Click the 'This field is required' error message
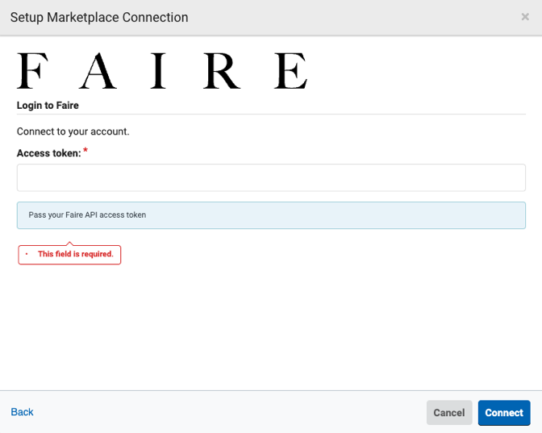The width and height of the screenshot is (542, 433). [75, 254]
